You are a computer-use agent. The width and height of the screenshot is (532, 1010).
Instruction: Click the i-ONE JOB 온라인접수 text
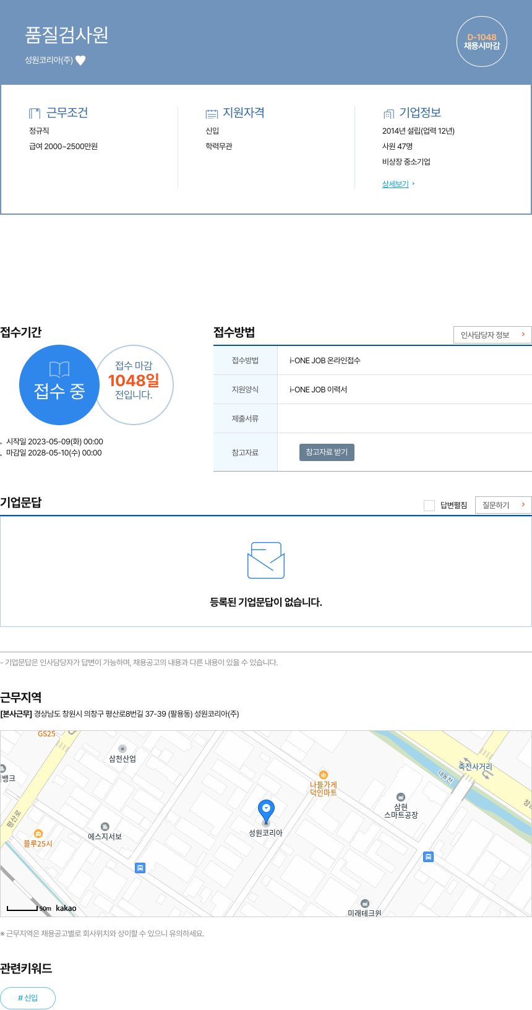pyautogui.click(x=325, y=361)
